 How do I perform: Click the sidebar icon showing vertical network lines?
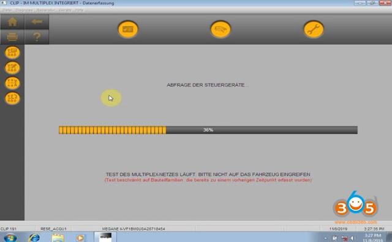[12, 83]
